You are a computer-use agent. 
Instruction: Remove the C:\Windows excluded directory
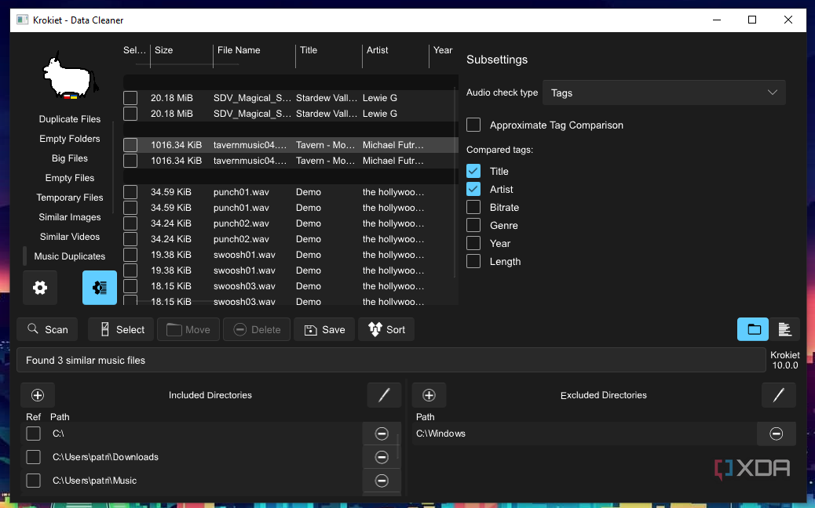coord(776,434)
